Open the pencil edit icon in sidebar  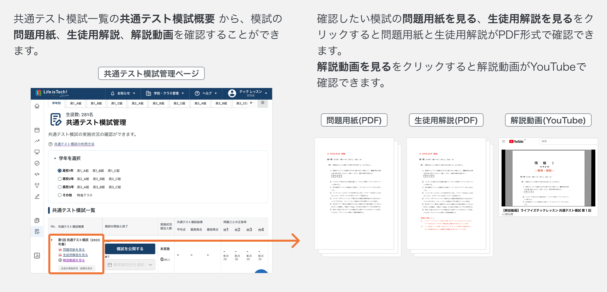point(37,196)
